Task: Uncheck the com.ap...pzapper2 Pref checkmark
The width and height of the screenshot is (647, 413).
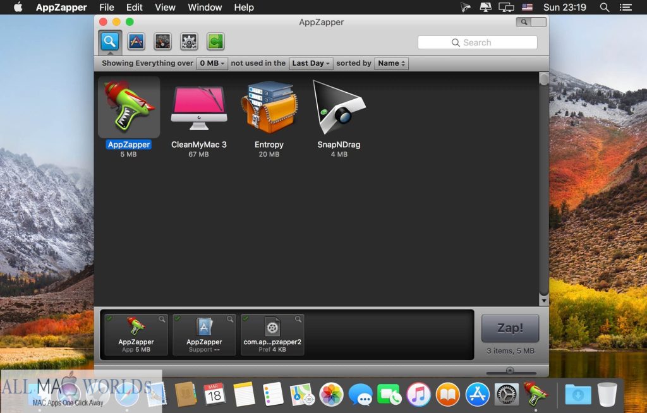Action: (x=246, y=318)
